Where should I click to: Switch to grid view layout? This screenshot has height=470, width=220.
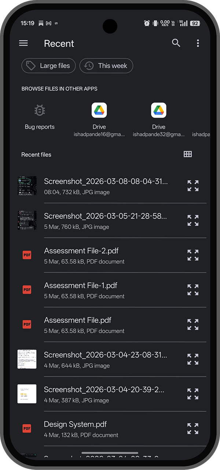188,154
